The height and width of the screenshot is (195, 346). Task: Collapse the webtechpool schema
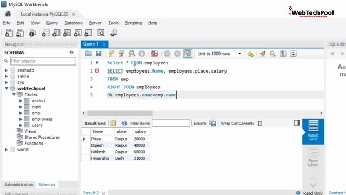point(6,88)
